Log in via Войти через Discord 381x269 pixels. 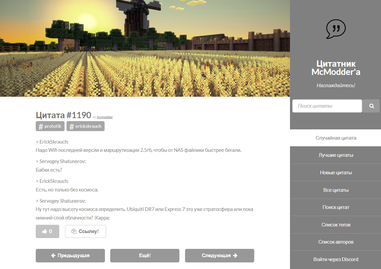pyautogui.click(x=336, y=259)
